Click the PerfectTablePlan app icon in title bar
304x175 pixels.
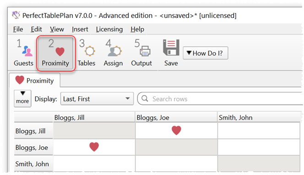point(16,15)
